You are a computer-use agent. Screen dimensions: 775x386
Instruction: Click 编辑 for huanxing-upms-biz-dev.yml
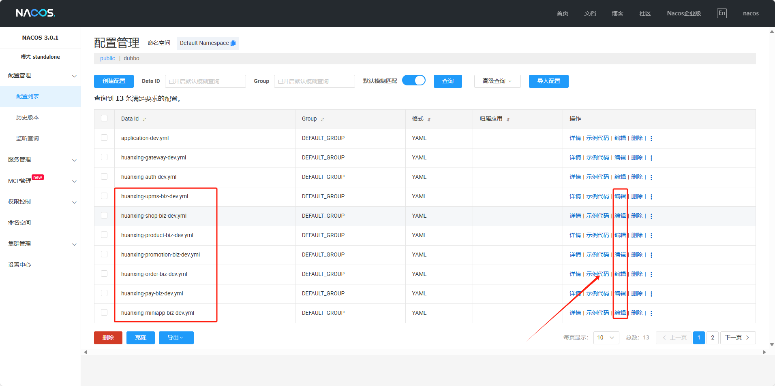pos(620,196)
